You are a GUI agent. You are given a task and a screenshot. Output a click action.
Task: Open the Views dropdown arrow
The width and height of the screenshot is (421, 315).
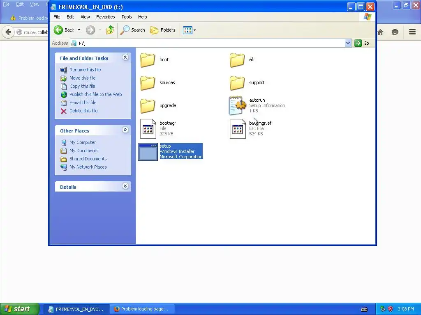click(x=194, y=30)
